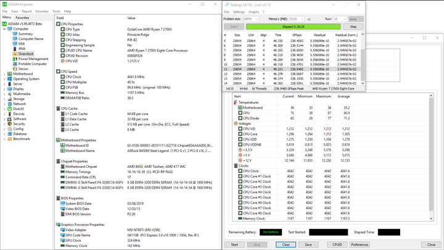Open the AIDA64 Tools menu
Image resolution: width=444 pixels, height=250 pixels.
pos(56,11)
